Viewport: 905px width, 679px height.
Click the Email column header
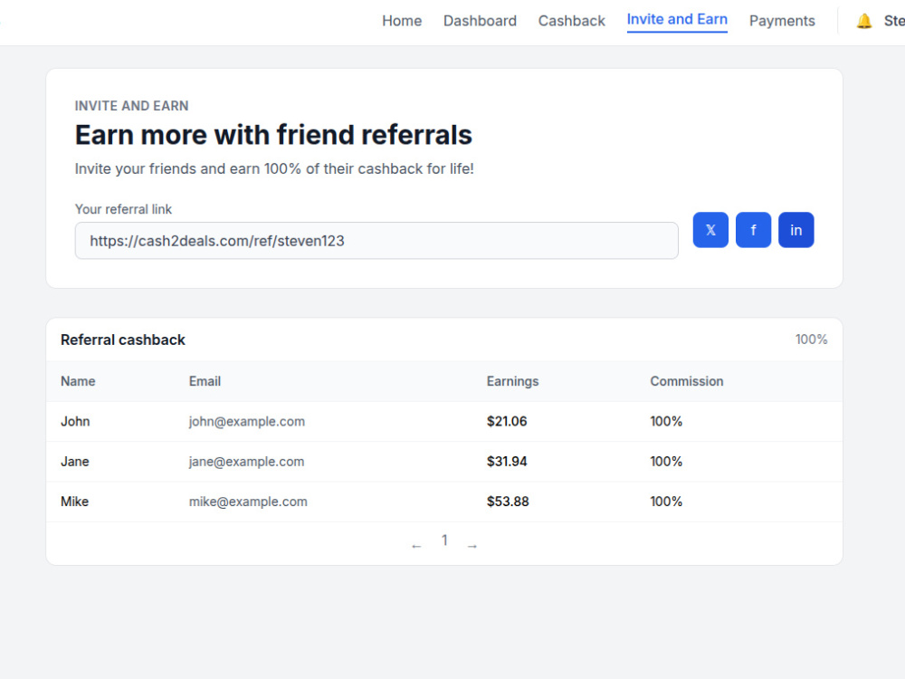[205, 381]
